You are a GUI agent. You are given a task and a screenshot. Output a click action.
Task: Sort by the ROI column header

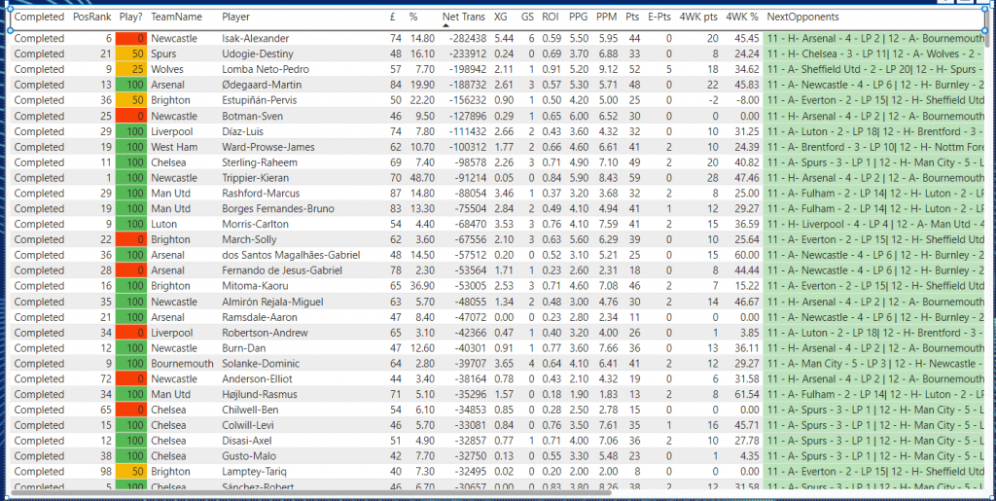point(551,18)
